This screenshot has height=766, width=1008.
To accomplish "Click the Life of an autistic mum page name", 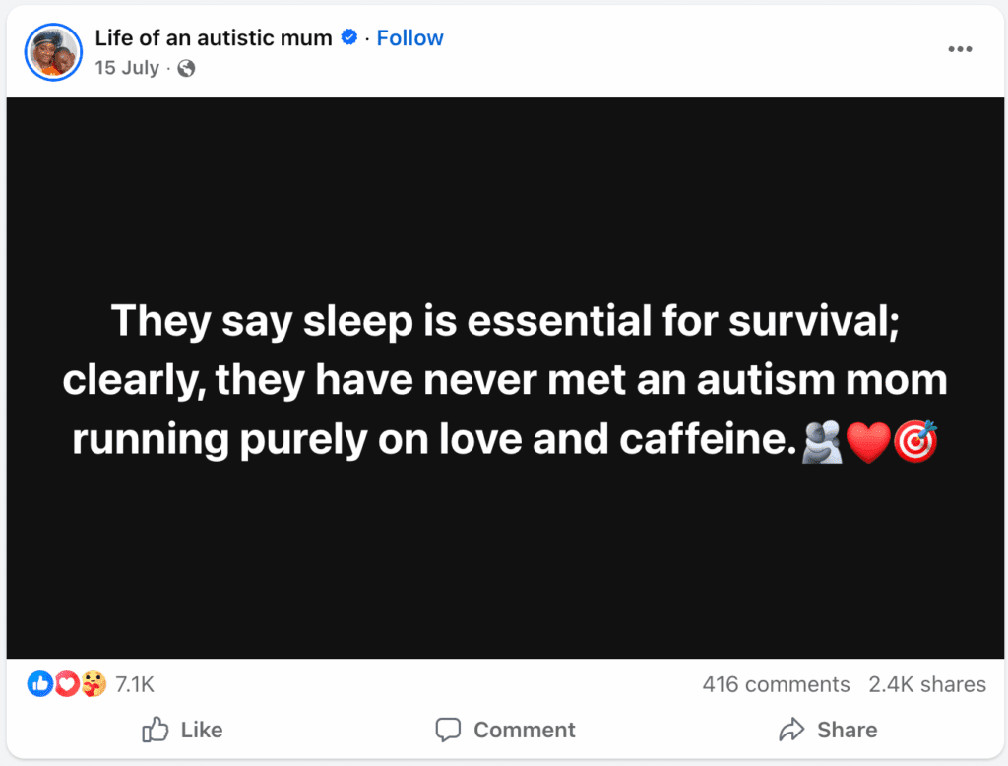I will click(213, 37).
